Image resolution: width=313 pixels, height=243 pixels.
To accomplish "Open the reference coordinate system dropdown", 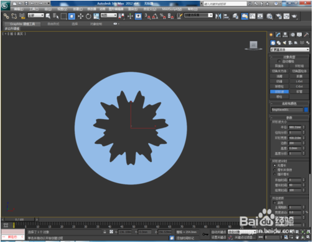I will pyautogui.click(x=109, y=16).
